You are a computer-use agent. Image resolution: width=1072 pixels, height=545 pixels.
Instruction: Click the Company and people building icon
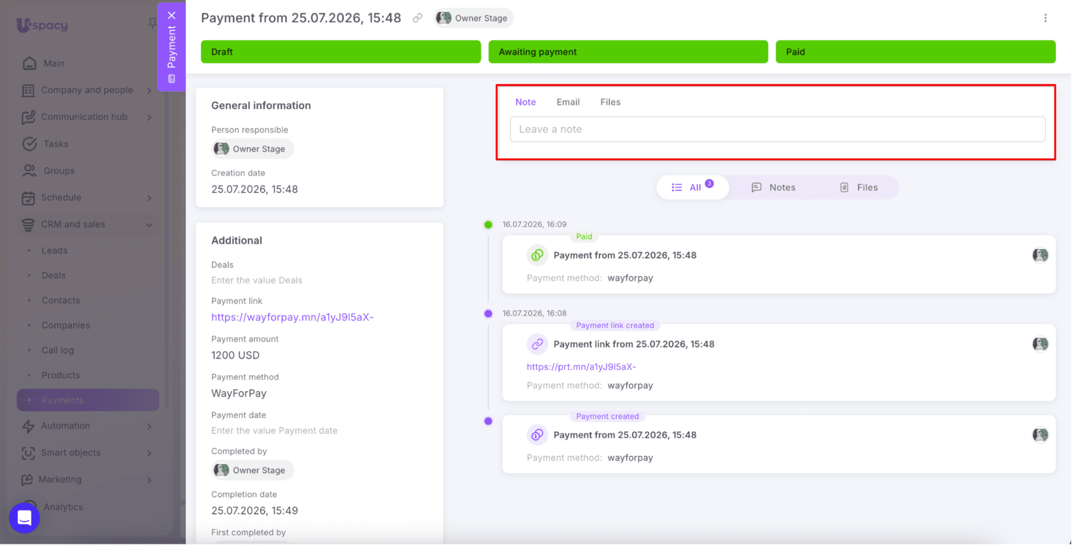coord(29,90)
